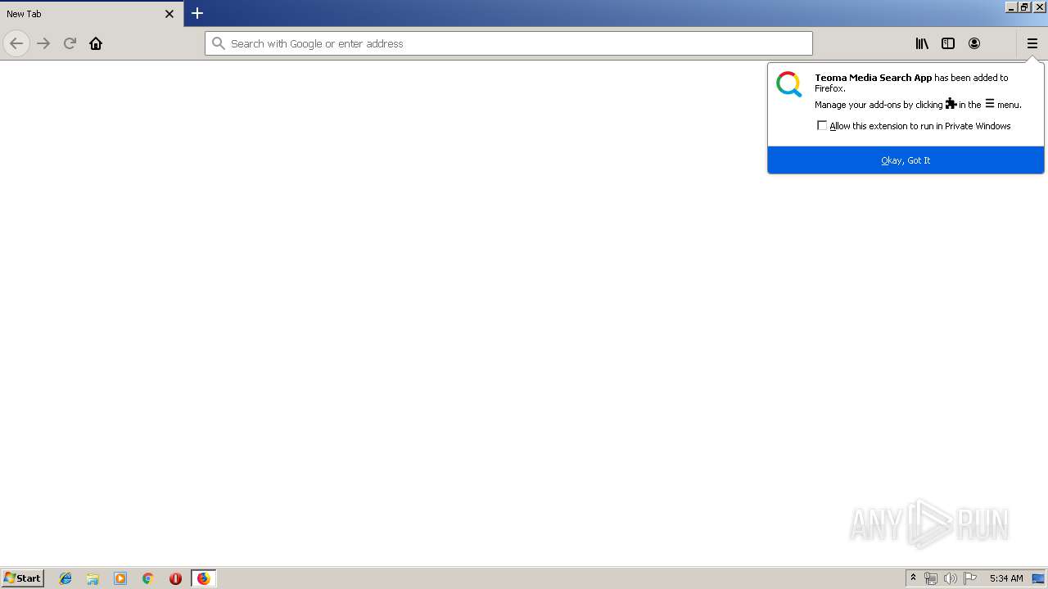Restore down the Firefox window

coord(1025,7)
